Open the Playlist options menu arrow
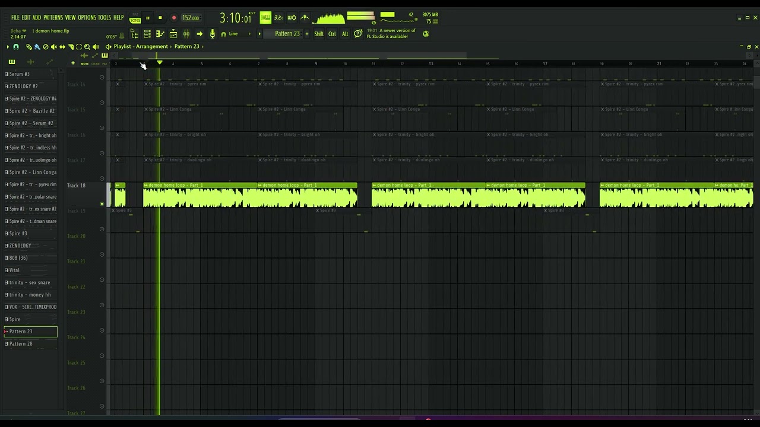Image resolution: width=760 pixels, height=427 pixels. [x=8, y=47]
